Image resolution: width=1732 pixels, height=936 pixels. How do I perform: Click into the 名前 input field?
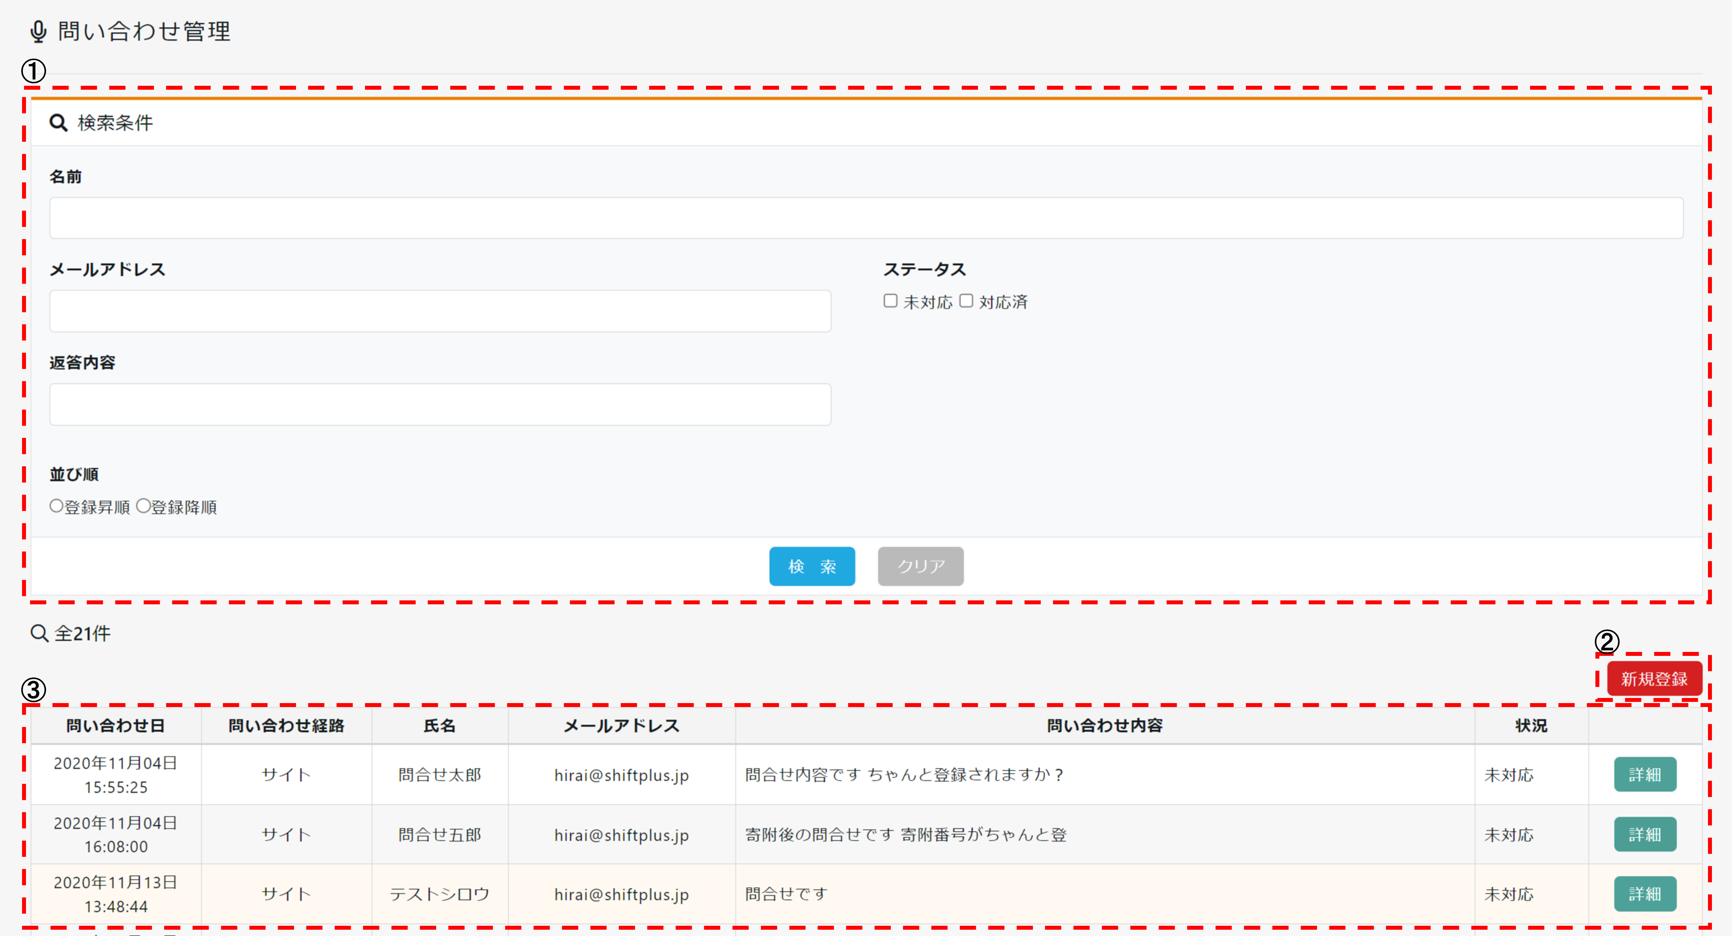(x=866, y=218)
